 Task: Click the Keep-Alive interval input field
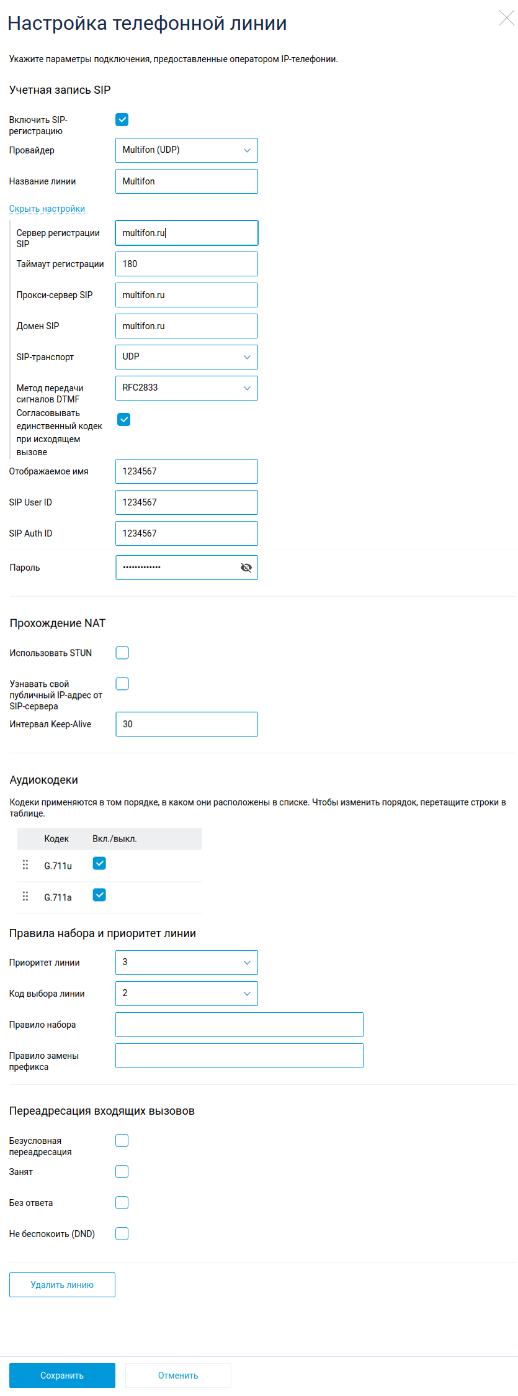pyautogui.click(x=186, y=724)
